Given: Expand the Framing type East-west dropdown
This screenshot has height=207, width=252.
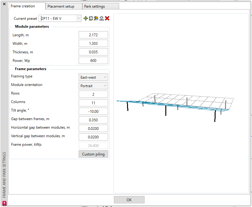Looking at the screenshot, I should (x=93, y=77).
